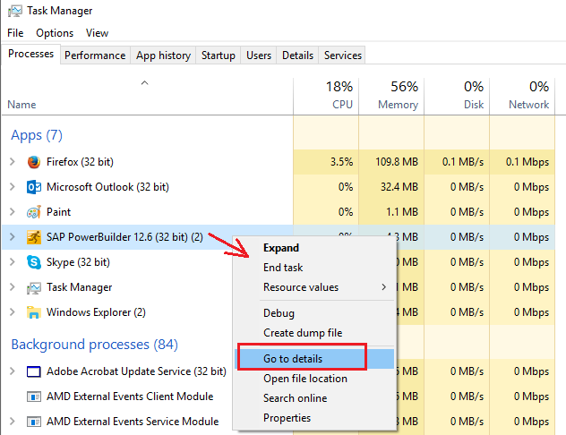Click the SAP PowerBuilder icon

click(x=34, y=237)
